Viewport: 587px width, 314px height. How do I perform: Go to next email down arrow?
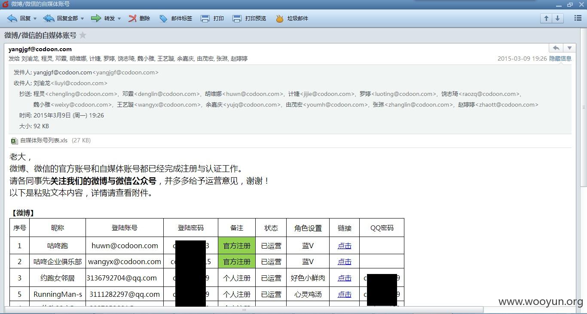tap(557, 18)
